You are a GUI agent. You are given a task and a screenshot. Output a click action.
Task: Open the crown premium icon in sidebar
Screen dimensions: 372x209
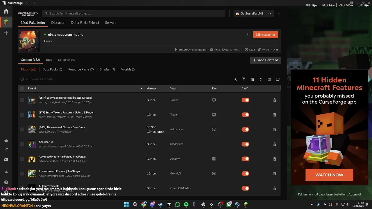click(x=6, y=140)
